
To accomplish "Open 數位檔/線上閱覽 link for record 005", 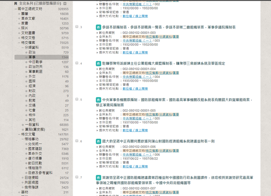I will [x=135, y=131].
